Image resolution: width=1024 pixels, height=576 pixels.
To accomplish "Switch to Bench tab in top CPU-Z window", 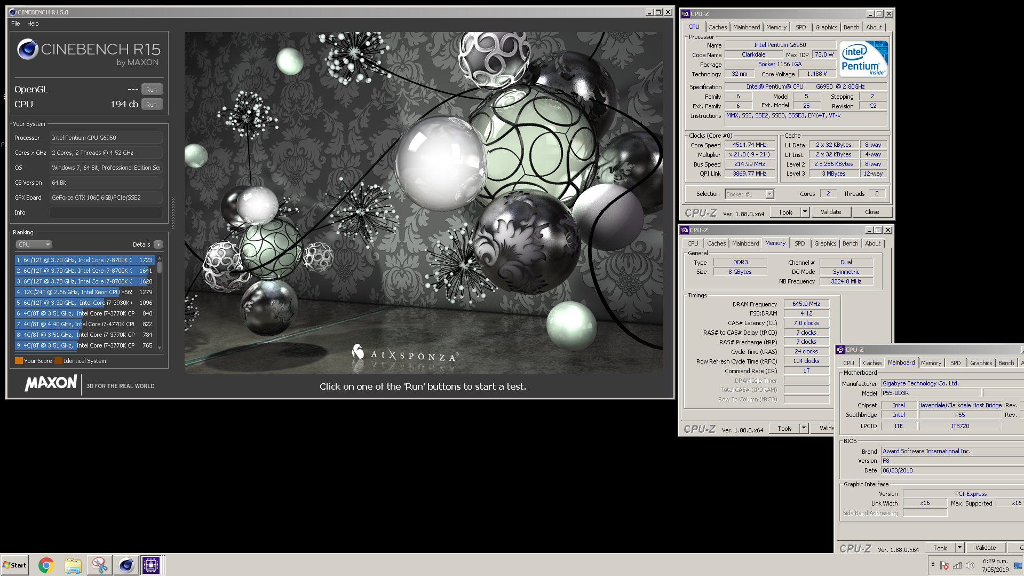I will [852, 27].
